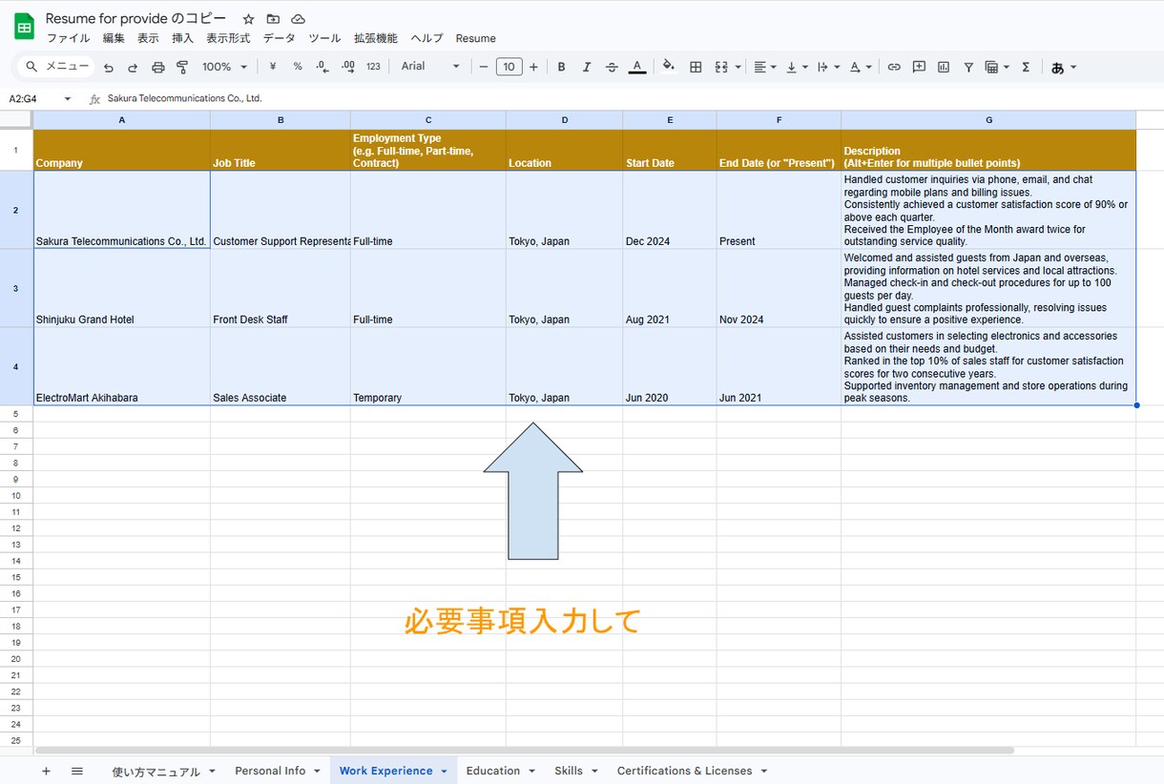The height and width of the screenshot is (784, 1164).
Task: Select the paint format roller tool
Action: click(x=182, y=67)
